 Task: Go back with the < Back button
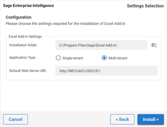(x=122, y=119)
